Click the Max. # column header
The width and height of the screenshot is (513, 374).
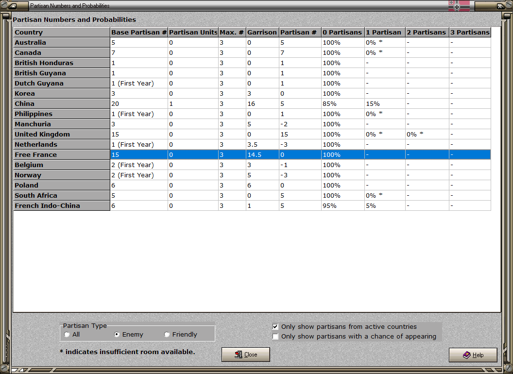(232, 32)
